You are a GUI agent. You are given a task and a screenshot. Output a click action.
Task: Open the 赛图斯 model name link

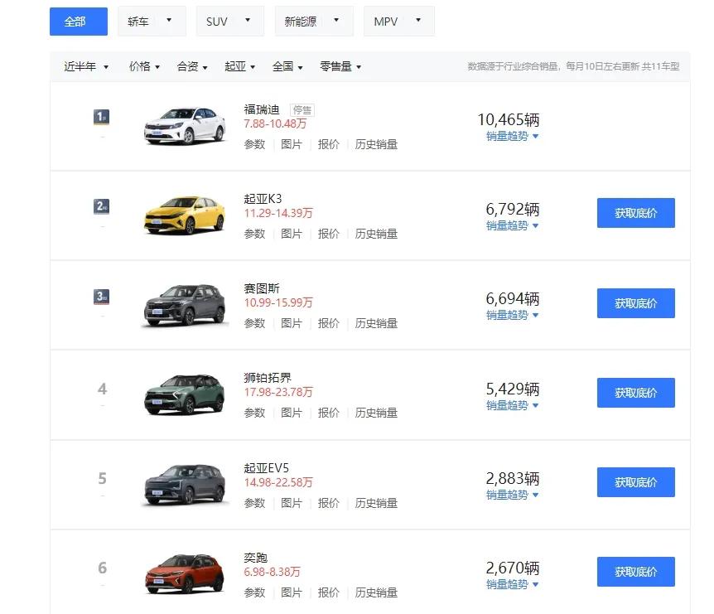tap(262, 288)
